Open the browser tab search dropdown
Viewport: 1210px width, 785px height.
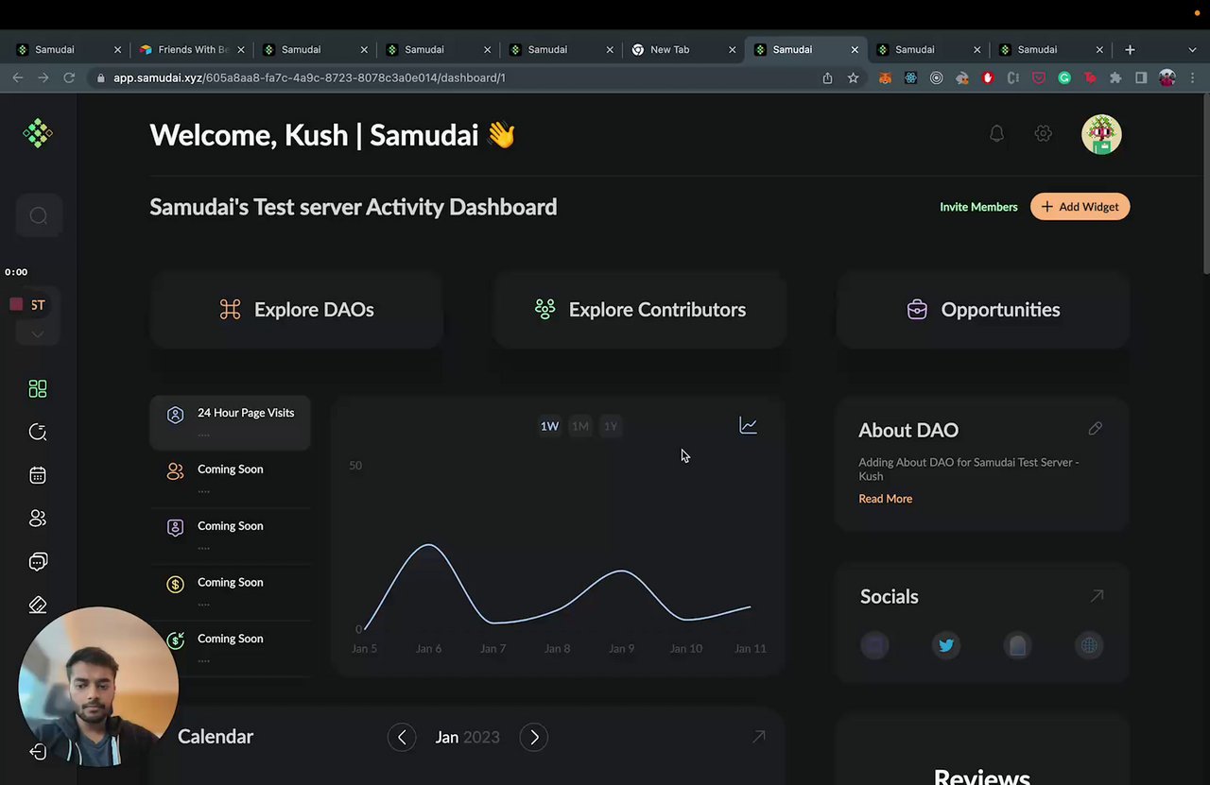coord(1192,49)
